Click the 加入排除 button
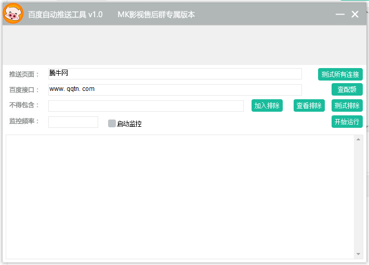 point(267,105)
